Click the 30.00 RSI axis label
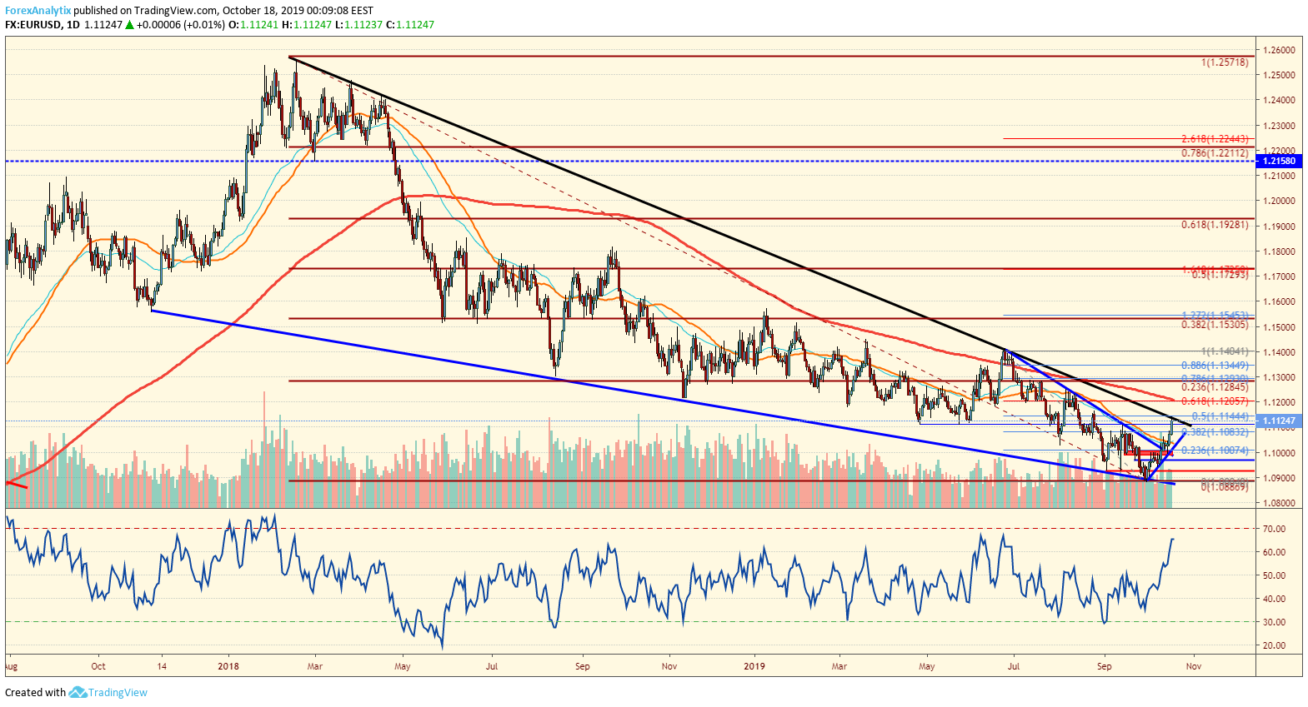1308x707 pixels. (x=1274, y=622)
